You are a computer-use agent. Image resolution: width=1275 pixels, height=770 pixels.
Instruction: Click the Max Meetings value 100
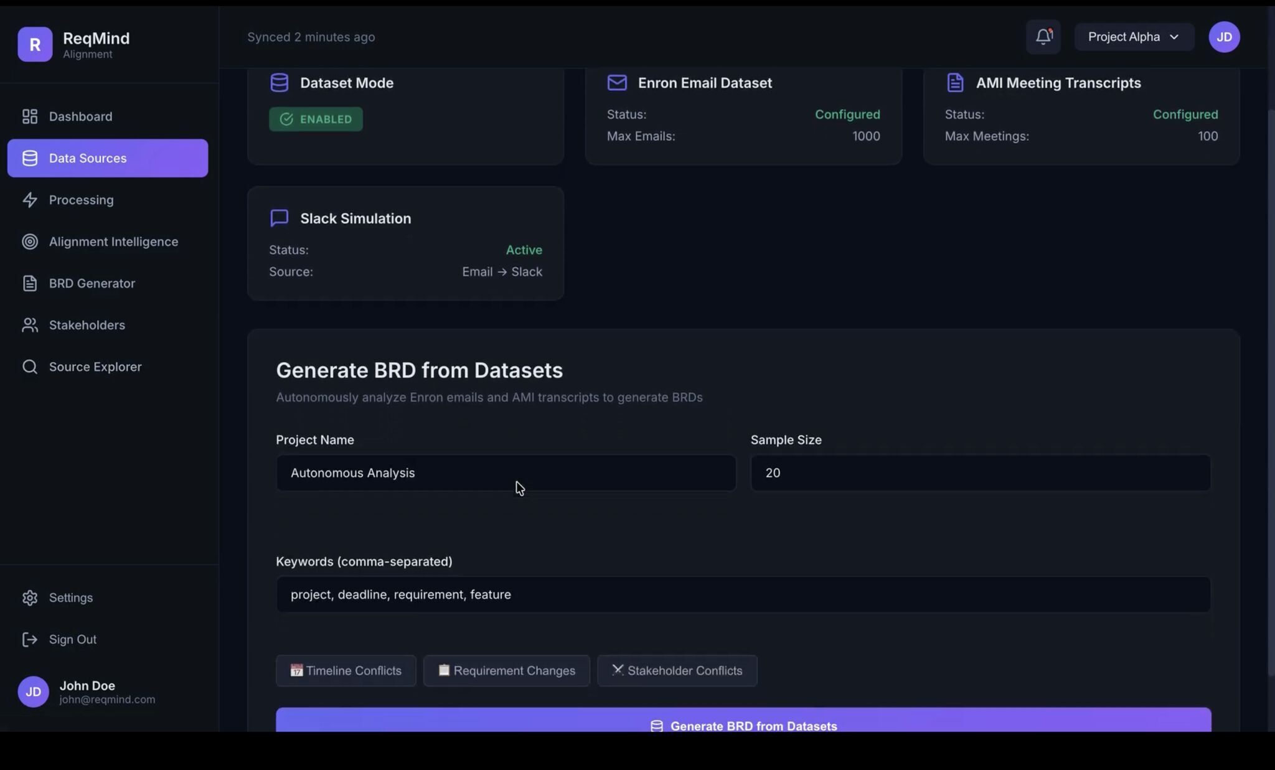1208,136
